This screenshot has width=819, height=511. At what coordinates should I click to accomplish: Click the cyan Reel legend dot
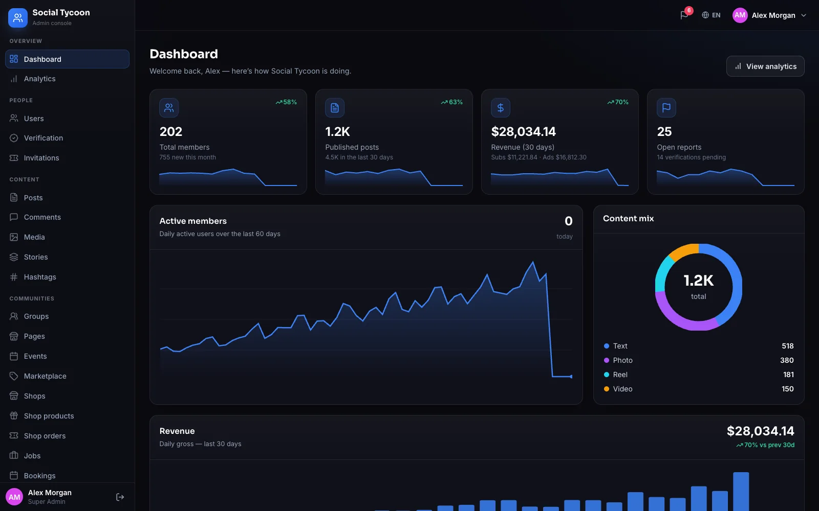[607, 375]
